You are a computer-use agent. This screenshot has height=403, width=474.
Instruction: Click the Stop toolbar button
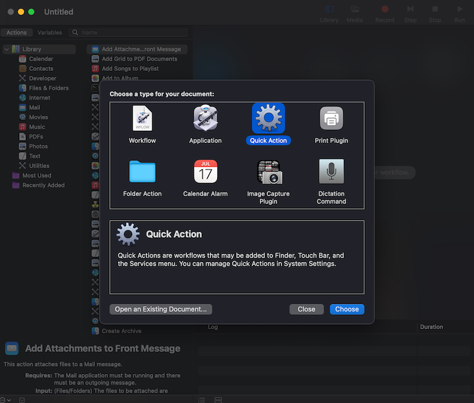tap(434, 14)
